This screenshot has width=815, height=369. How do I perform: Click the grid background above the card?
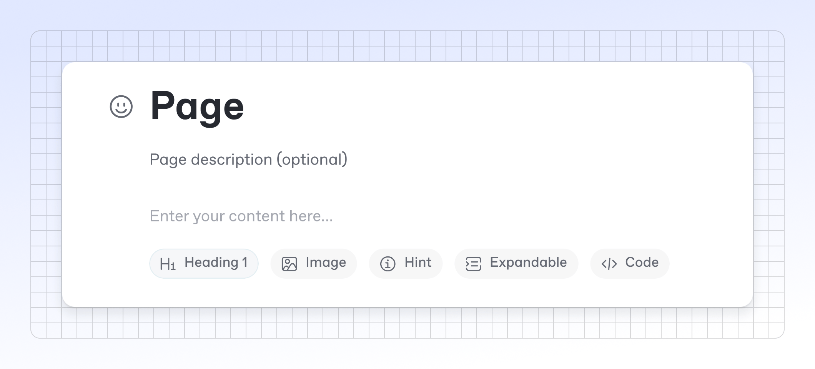tap(384, 46)
